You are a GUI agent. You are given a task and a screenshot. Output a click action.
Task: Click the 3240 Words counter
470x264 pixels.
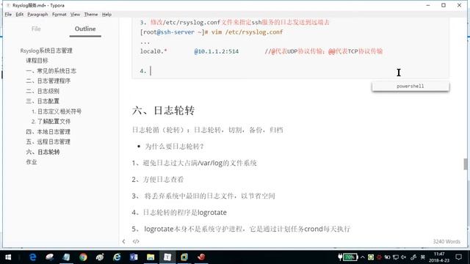pyautogui.click(x=446, y=241)
